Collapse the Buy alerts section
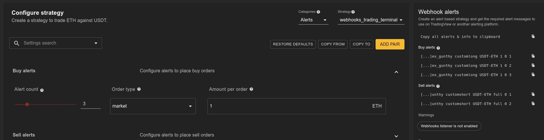The image size is (544, 140). coord(396,72)
